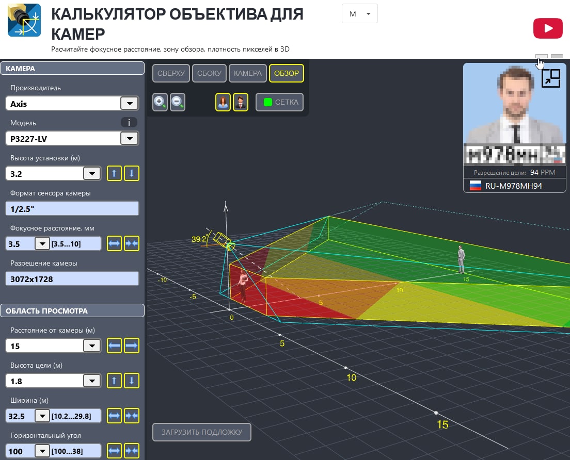Open width 32.5 dropdown arrow
Viewport: 570px width, 460px height.
pyautogui.click(x=42, y=416)
